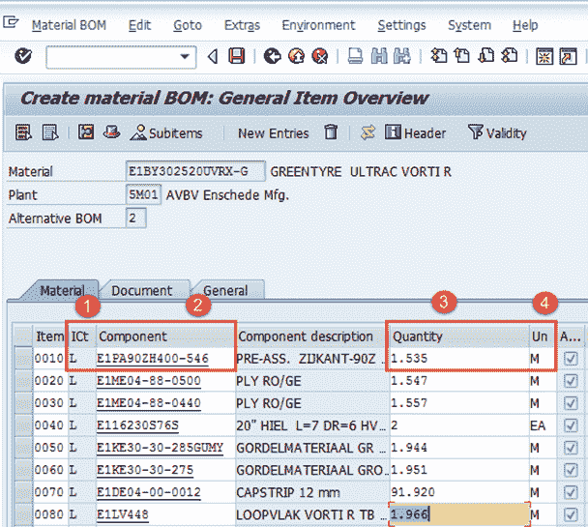The image size is (588, 527).
Task: Switch to the Material tab
Action: pos(62,290)
